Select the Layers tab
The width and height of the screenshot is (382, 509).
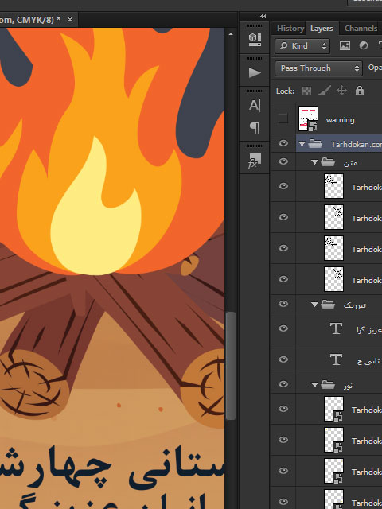pos(322,29)
